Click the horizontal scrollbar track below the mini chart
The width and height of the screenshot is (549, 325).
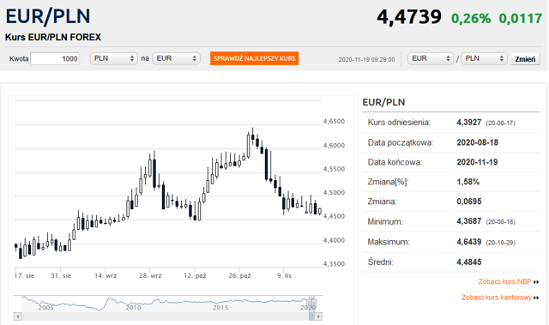tap(166, 316)
